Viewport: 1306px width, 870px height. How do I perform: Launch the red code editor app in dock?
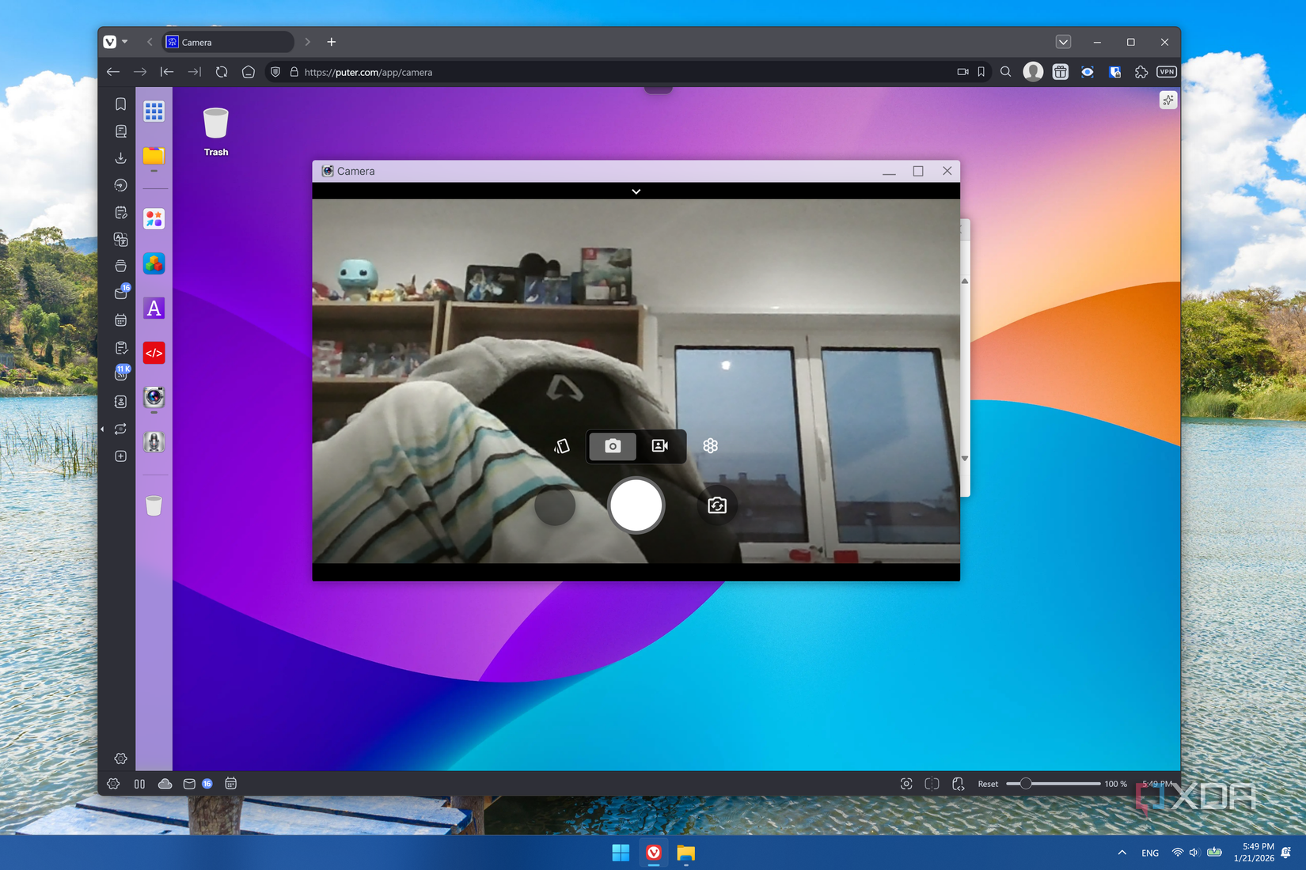tap(154, 353)
